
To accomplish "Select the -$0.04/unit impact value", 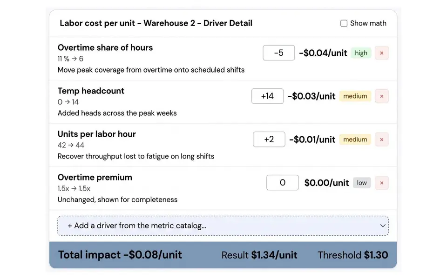I will [x=323, y=53].
